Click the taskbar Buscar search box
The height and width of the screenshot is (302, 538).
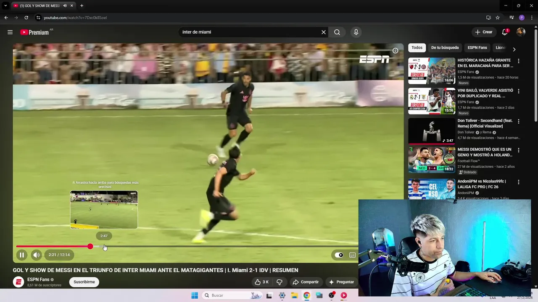(232, 295)
